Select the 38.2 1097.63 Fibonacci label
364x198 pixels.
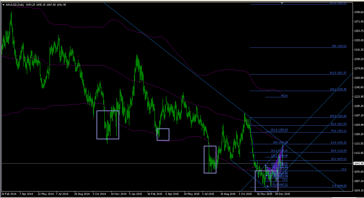point(339,159)
